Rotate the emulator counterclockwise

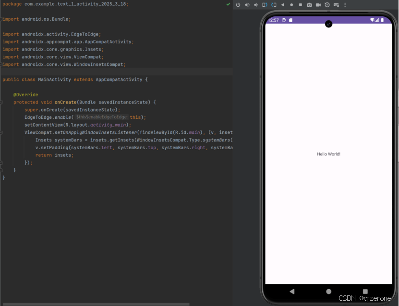pyautogui.click(x=265, y=5)
